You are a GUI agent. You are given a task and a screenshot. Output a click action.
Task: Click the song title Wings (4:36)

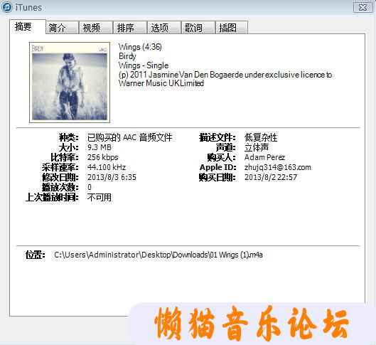[x=140, y=47]
